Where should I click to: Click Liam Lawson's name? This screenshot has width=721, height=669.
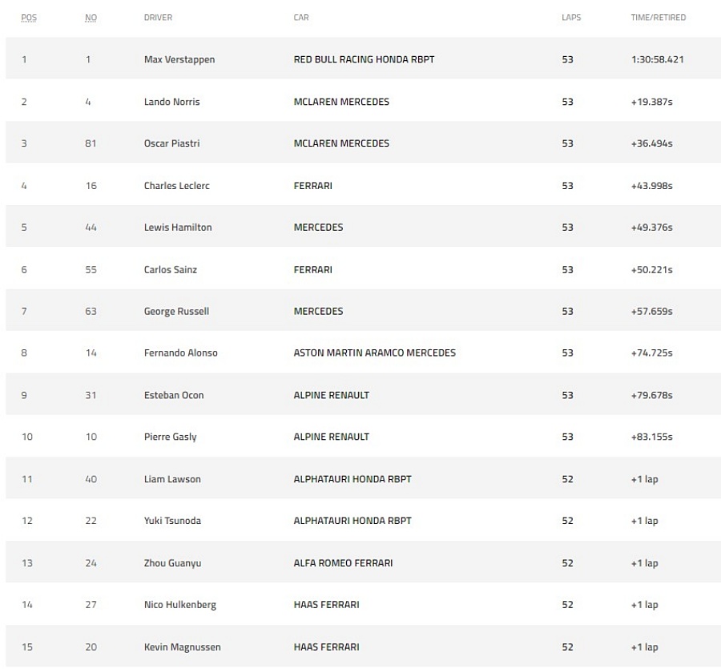click(x=172, y=479)
